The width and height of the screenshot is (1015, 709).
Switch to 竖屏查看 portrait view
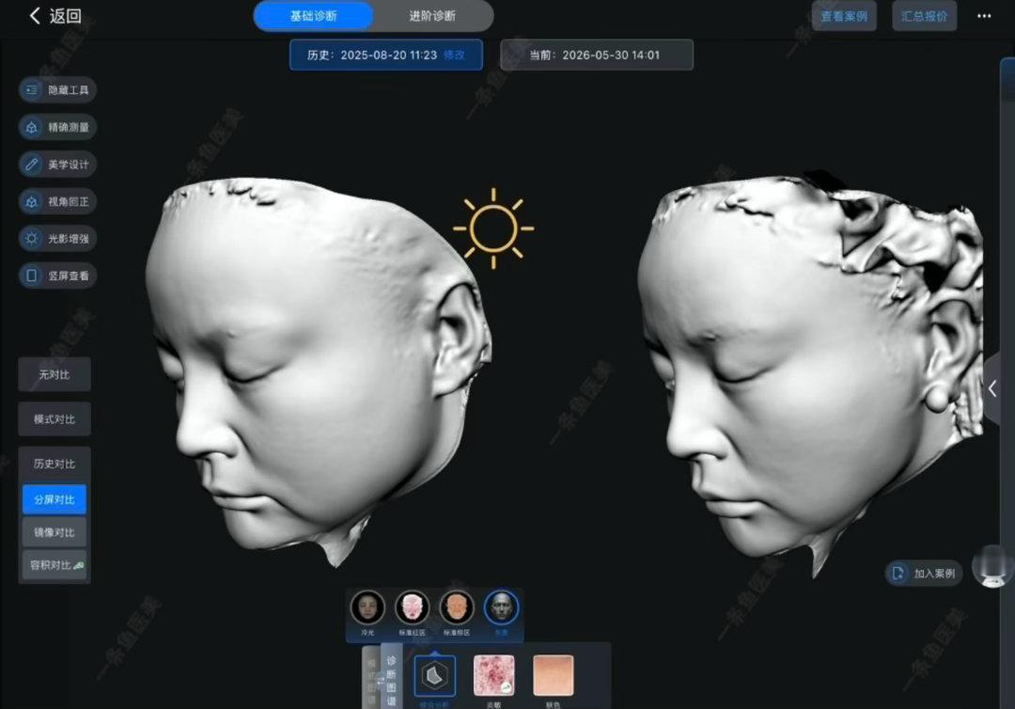pos(57,276)
